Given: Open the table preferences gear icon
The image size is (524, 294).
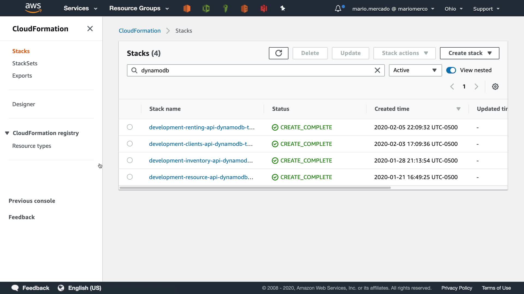Looking at the screenshot, I should (x=495, y=87).
